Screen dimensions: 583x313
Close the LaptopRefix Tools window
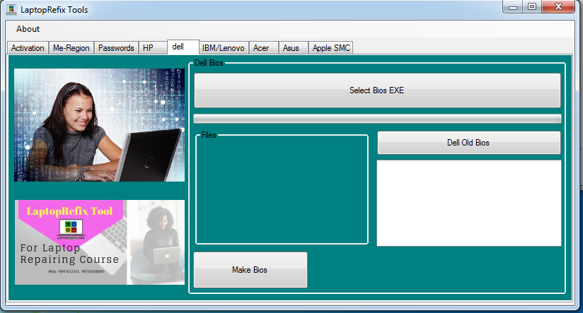click(x=558, y=6)
